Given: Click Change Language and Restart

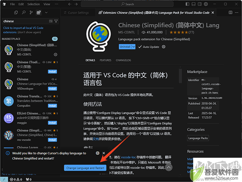Looking at the screenshot, I should tap(85, 168).
